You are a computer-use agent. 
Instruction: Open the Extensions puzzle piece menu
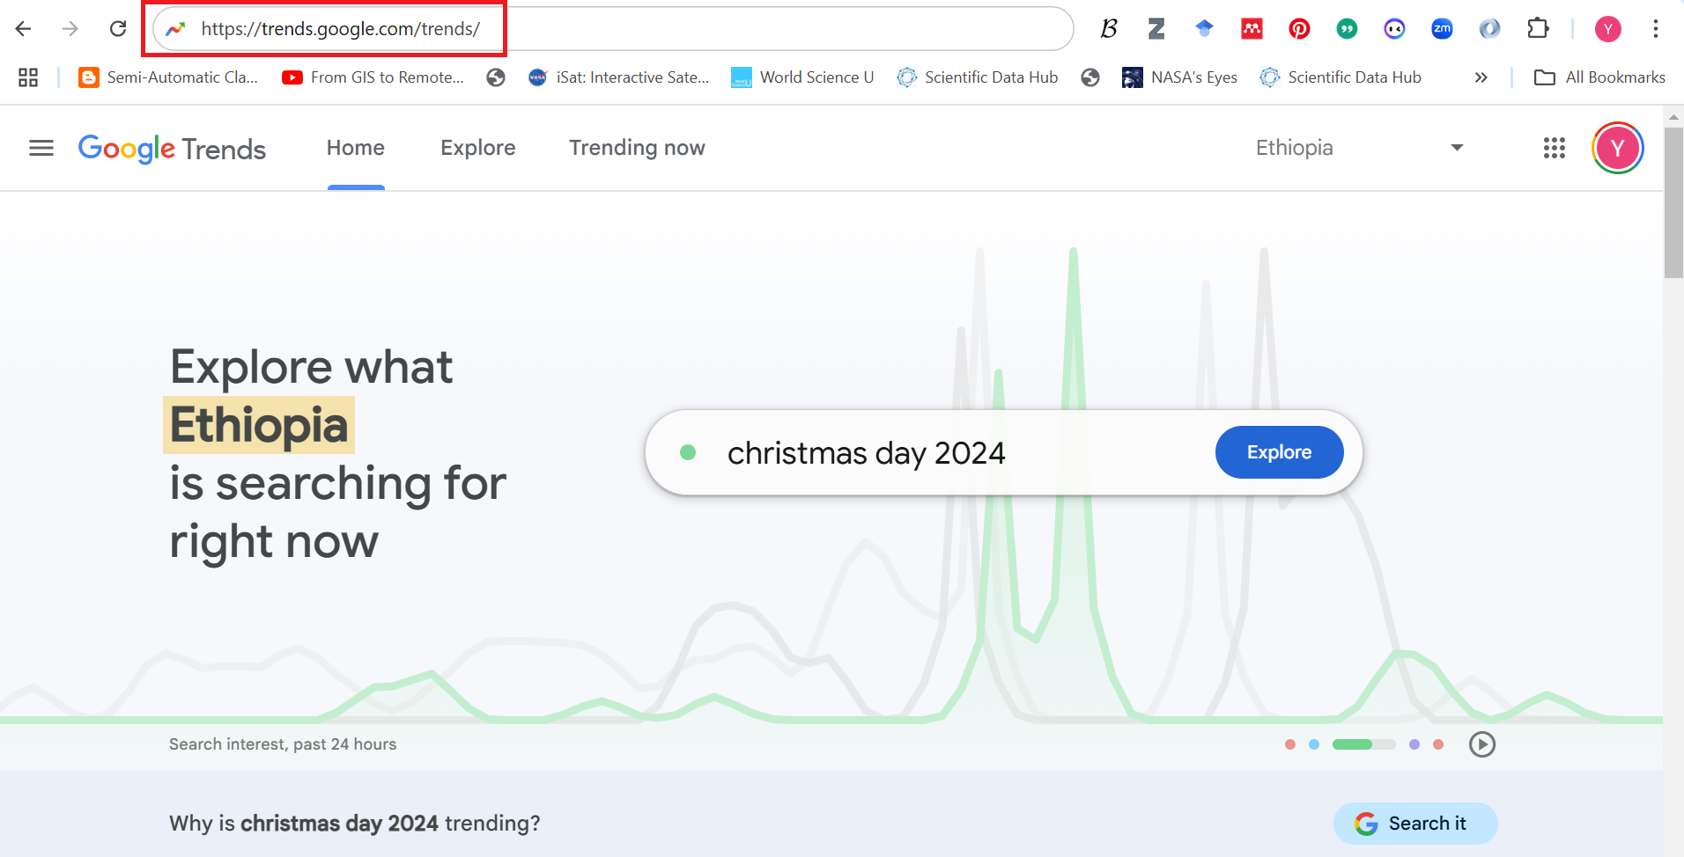[1538, 29]
